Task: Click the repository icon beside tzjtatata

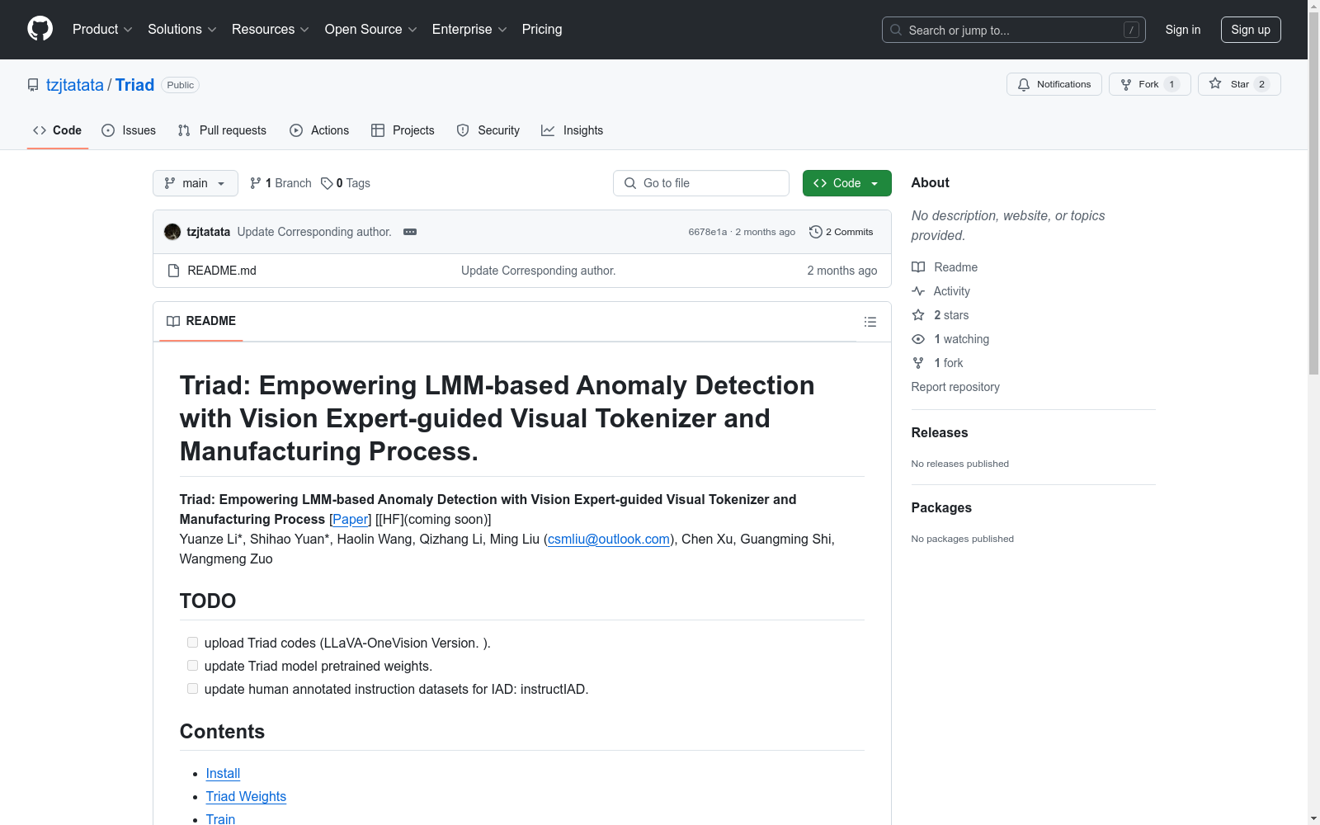Action: coord(33,85)
